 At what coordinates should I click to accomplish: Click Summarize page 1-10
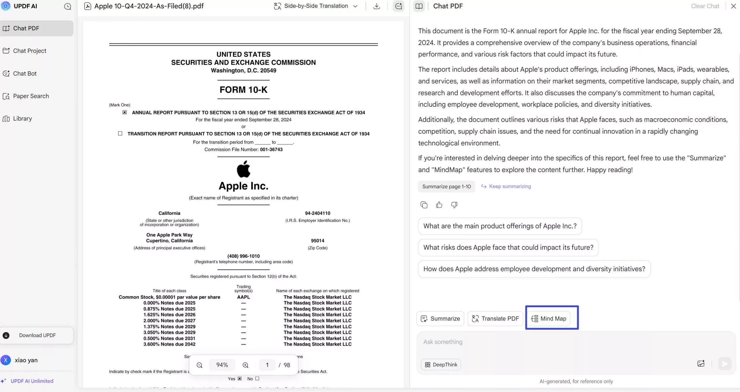click(446, 186)
